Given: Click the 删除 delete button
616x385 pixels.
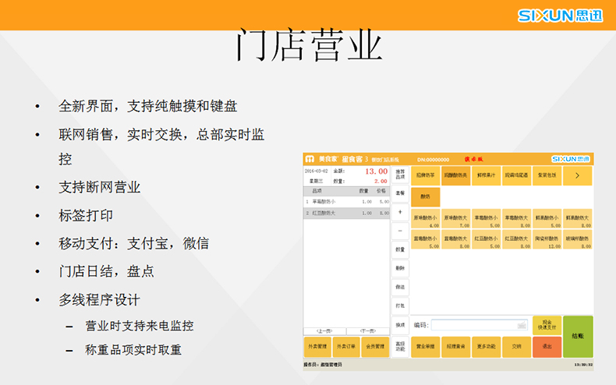Looking at the screenshot, I should pos(400,267).
